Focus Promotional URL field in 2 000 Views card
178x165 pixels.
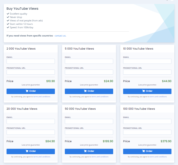[x=31, y=72]
